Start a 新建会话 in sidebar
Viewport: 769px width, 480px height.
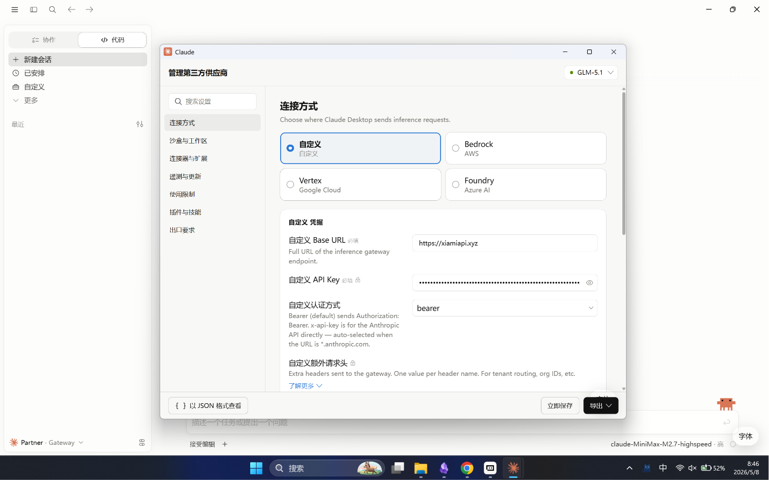(78, 59)
